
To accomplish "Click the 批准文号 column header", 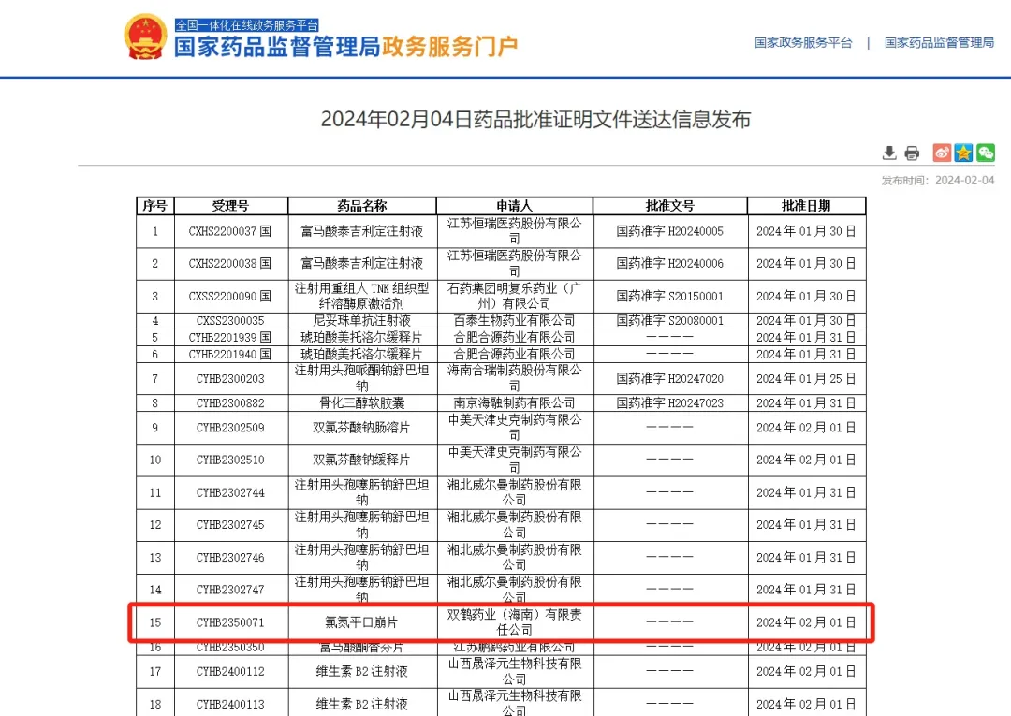I will [670, 206].
